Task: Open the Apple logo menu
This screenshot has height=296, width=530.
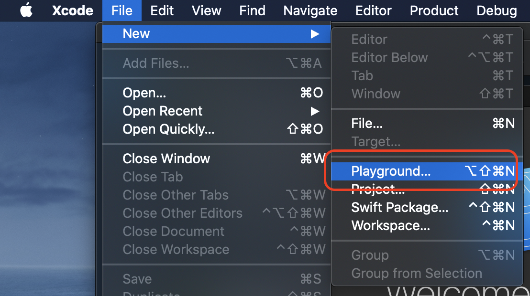Action: click(26, 10)
